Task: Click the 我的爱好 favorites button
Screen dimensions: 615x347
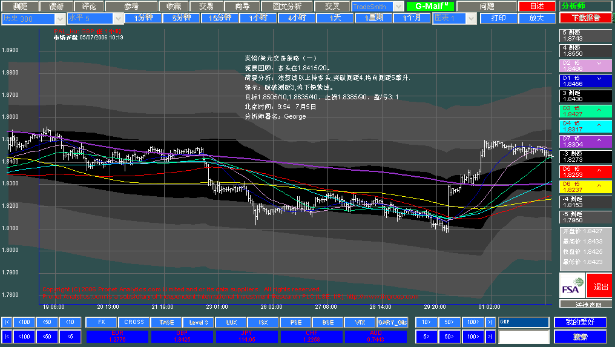Action: tap(580, 322)
